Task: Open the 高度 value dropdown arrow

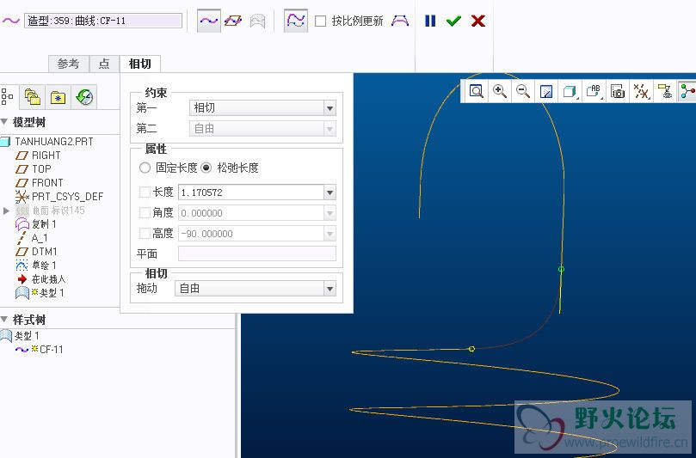Action: point(330,234)
